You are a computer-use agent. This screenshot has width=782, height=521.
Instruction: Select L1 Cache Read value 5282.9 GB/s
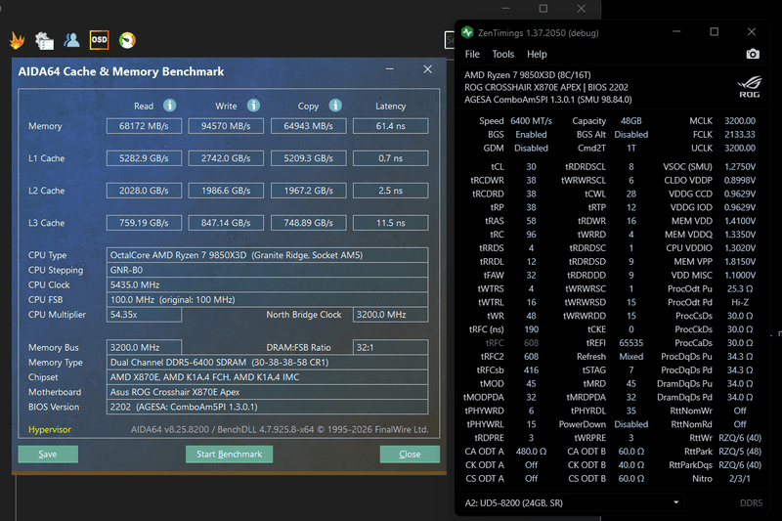144,158
